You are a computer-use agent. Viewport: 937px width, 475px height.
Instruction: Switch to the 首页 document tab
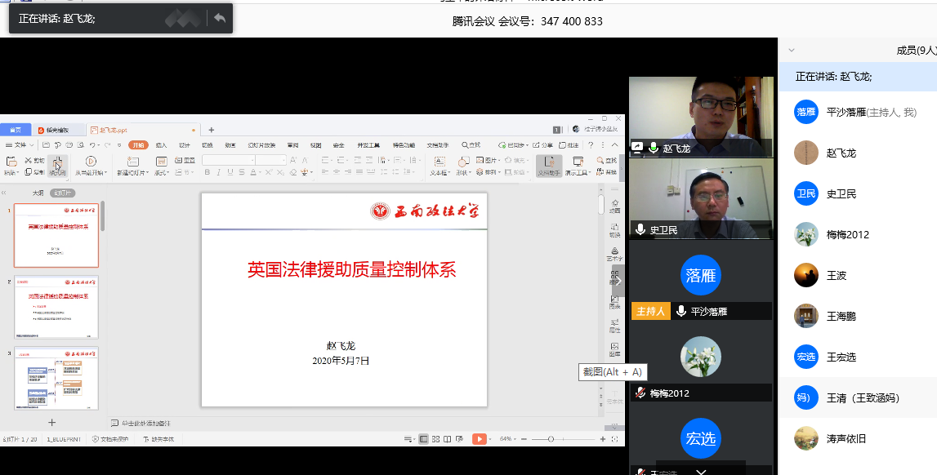[16, 130]
